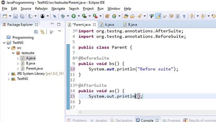Click the editor horizontal scrollbar left arrow

80,112
